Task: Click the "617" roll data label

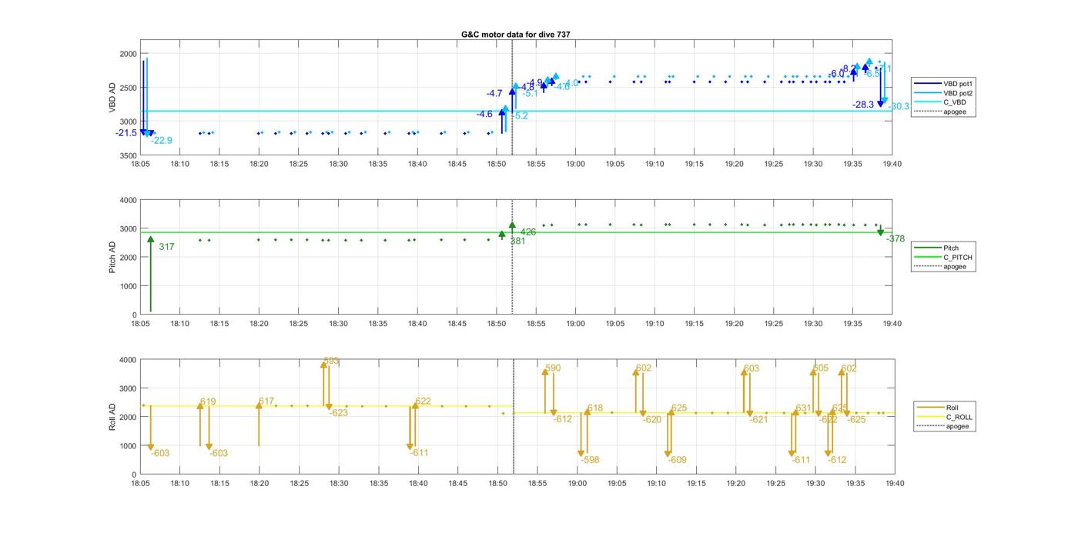Action: 266,401
